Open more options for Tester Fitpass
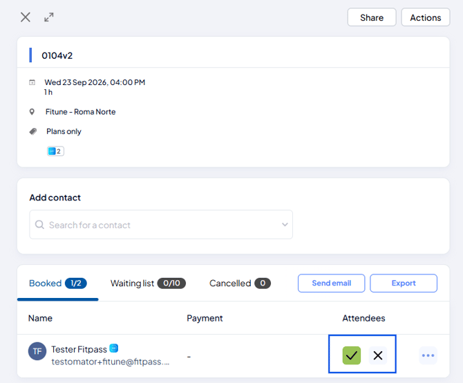463x383 pixels. click(x=428, y=355)
